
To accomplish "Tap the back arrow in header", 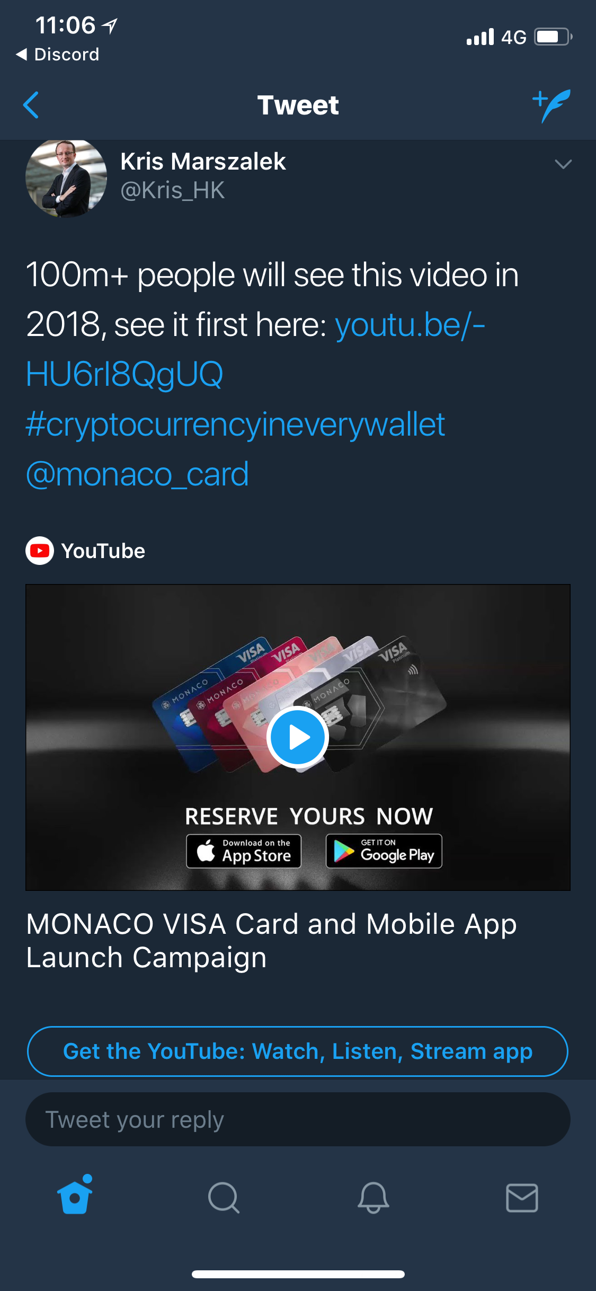I will coord(31,105).
